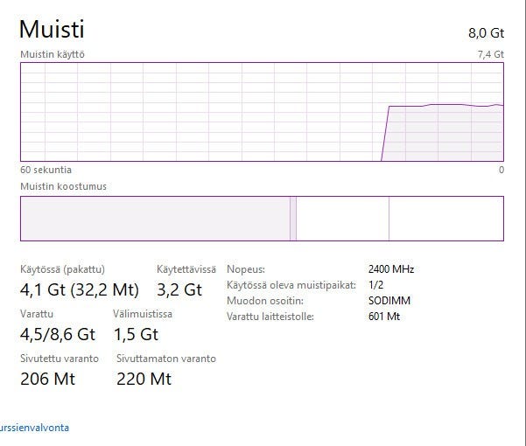Screen dimensions: 526x446
Task: Select the in-use segment of memory composition bar
Action: pos(155,218)
